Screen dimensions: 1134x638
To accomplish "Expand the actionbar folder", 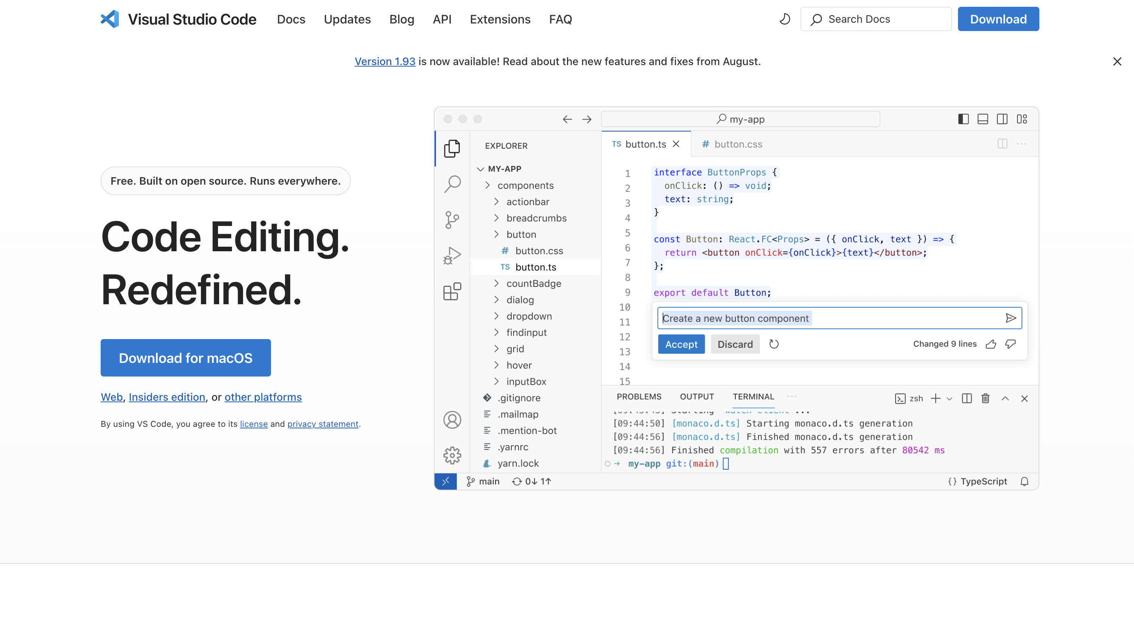I will coord(497,202).
